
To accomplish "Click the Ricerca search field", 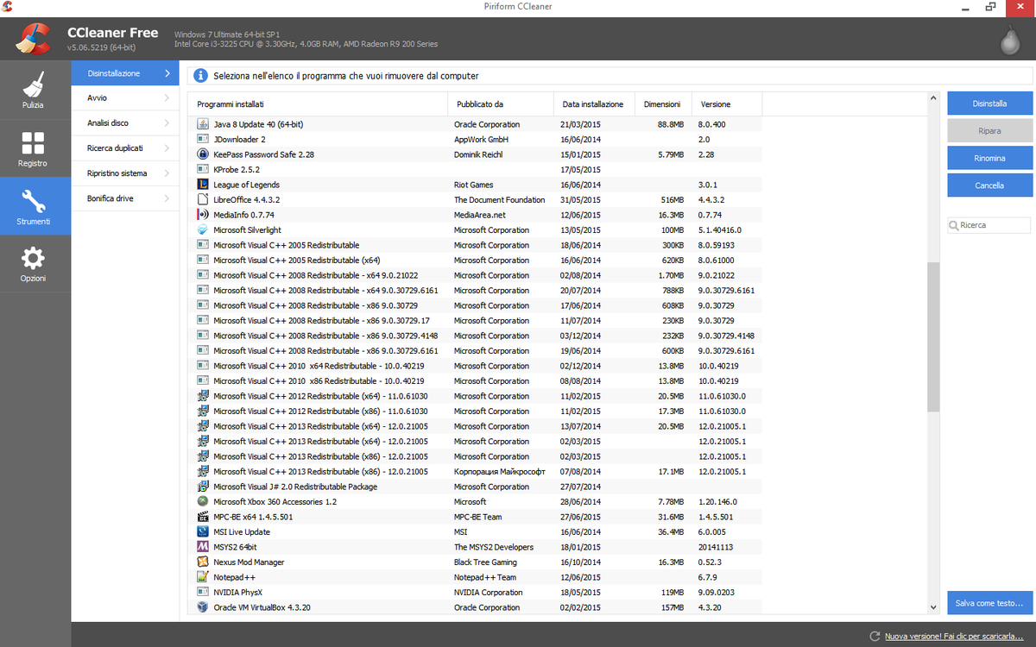I will point(989,225).
